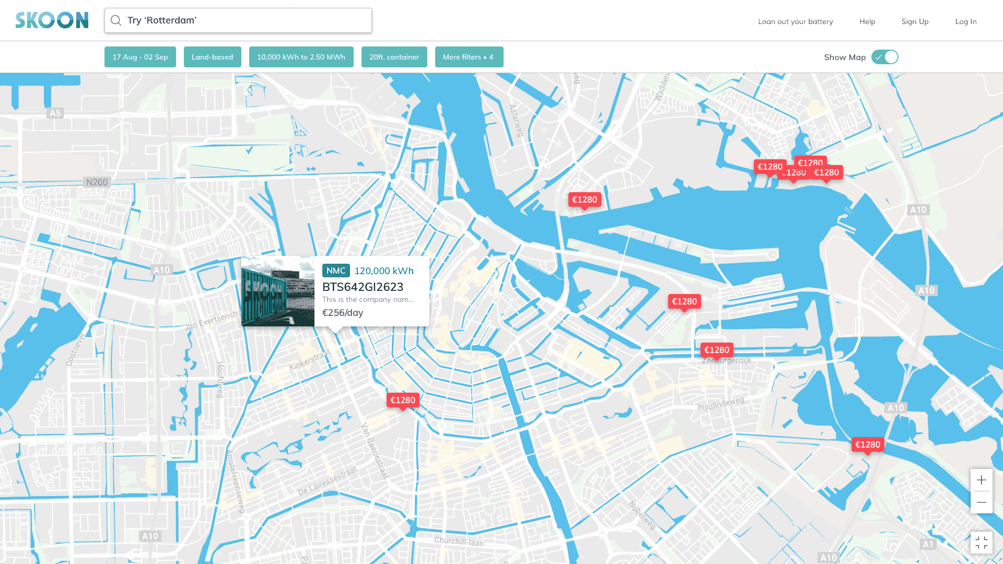The height and width of the screenshot is (564, 1003).
Task: Select the bottom-right €1280 marker near A10
Action: (868, 445)
